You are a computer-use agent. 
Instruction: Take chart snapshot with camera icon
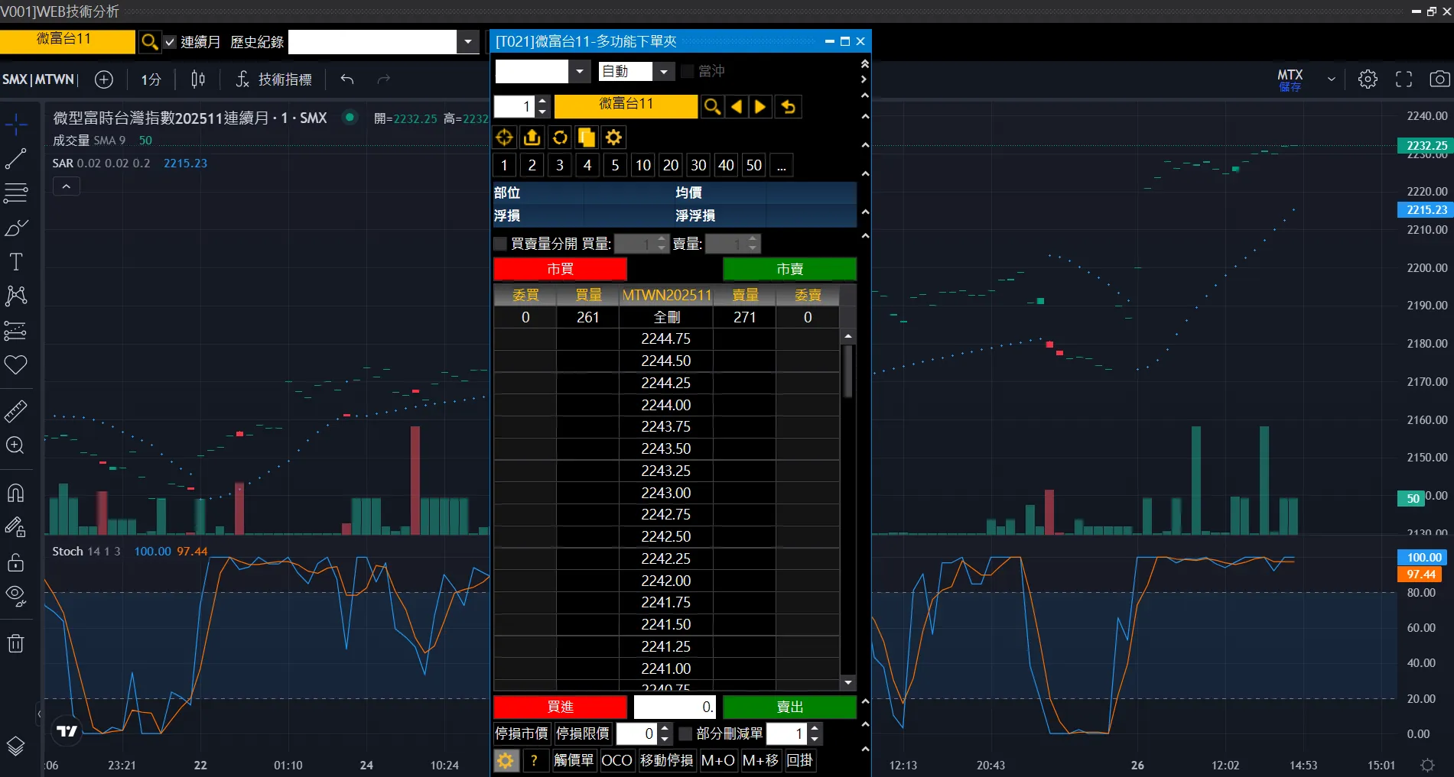(1439, 79)
